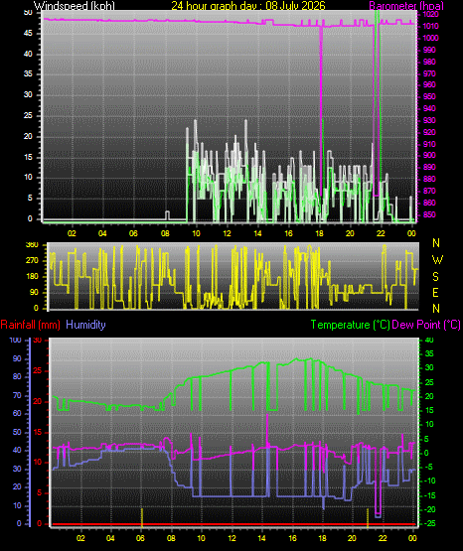Click the yellow marker near hour 06
Image resolution: width=463 pixels, height=551 pixels.
pyautogui.click(x=142, y=517)
